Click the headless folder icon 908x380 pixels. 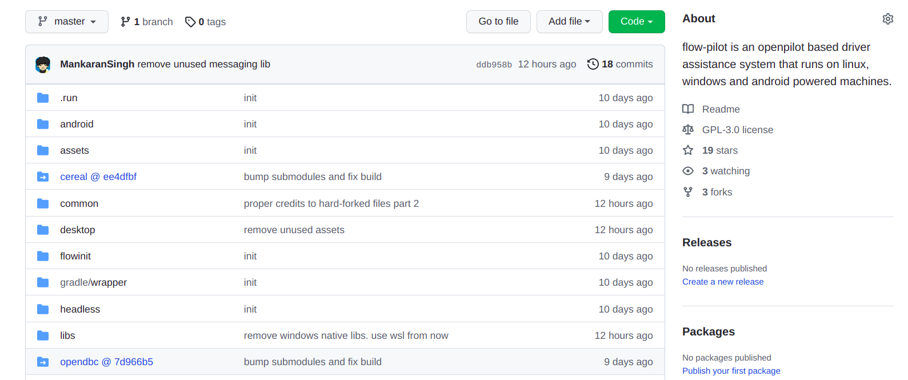pos(43,309)
